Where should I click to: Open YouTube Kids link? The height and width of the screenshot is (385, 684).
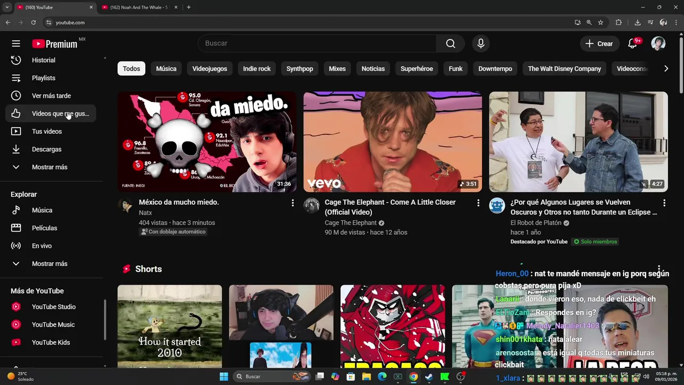point(51,342)
